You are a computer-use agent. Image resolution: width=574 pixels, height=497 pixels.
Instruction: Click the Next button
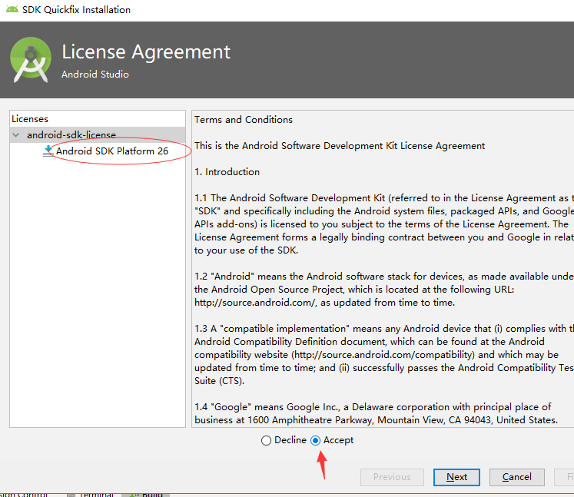[x=456, y=477]
